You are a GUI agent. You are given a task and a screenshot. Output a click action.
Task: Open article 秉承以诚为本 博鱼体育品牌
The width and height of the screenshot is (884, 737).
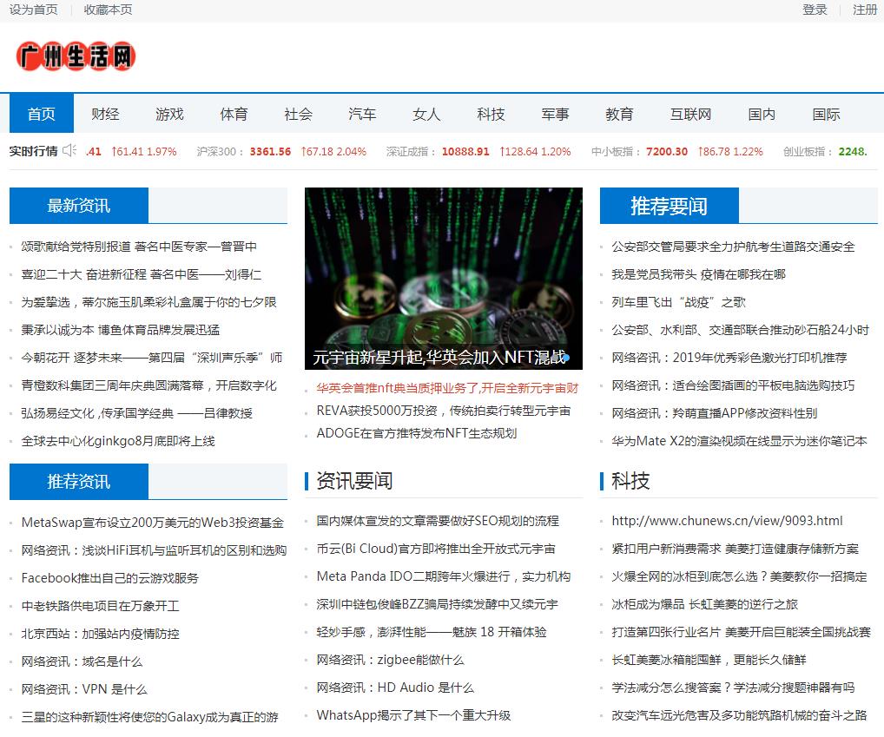[120, 330]
